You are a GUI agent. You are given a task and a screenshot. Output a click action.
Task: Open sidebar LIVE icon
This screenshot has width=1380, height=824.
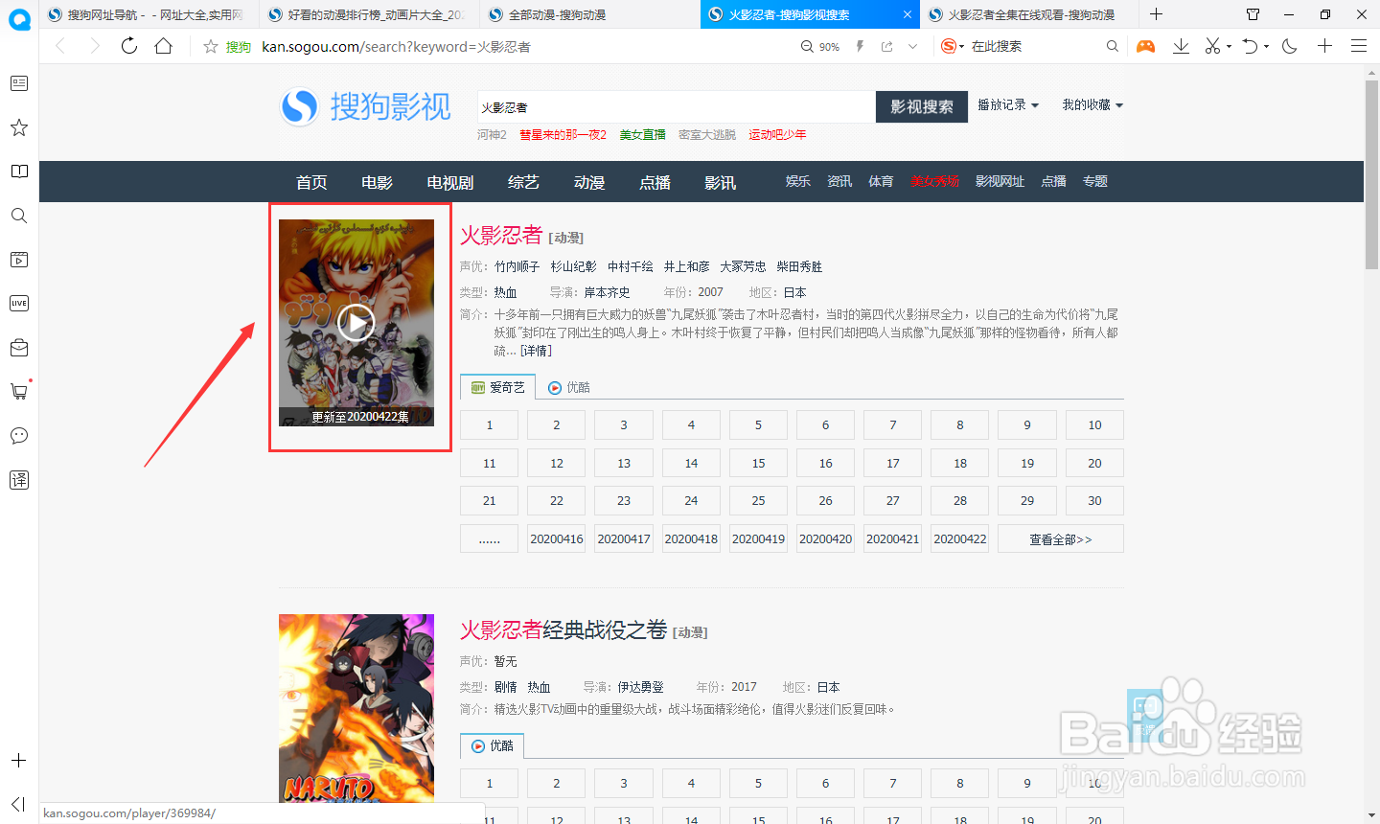(x=19, y=304)
